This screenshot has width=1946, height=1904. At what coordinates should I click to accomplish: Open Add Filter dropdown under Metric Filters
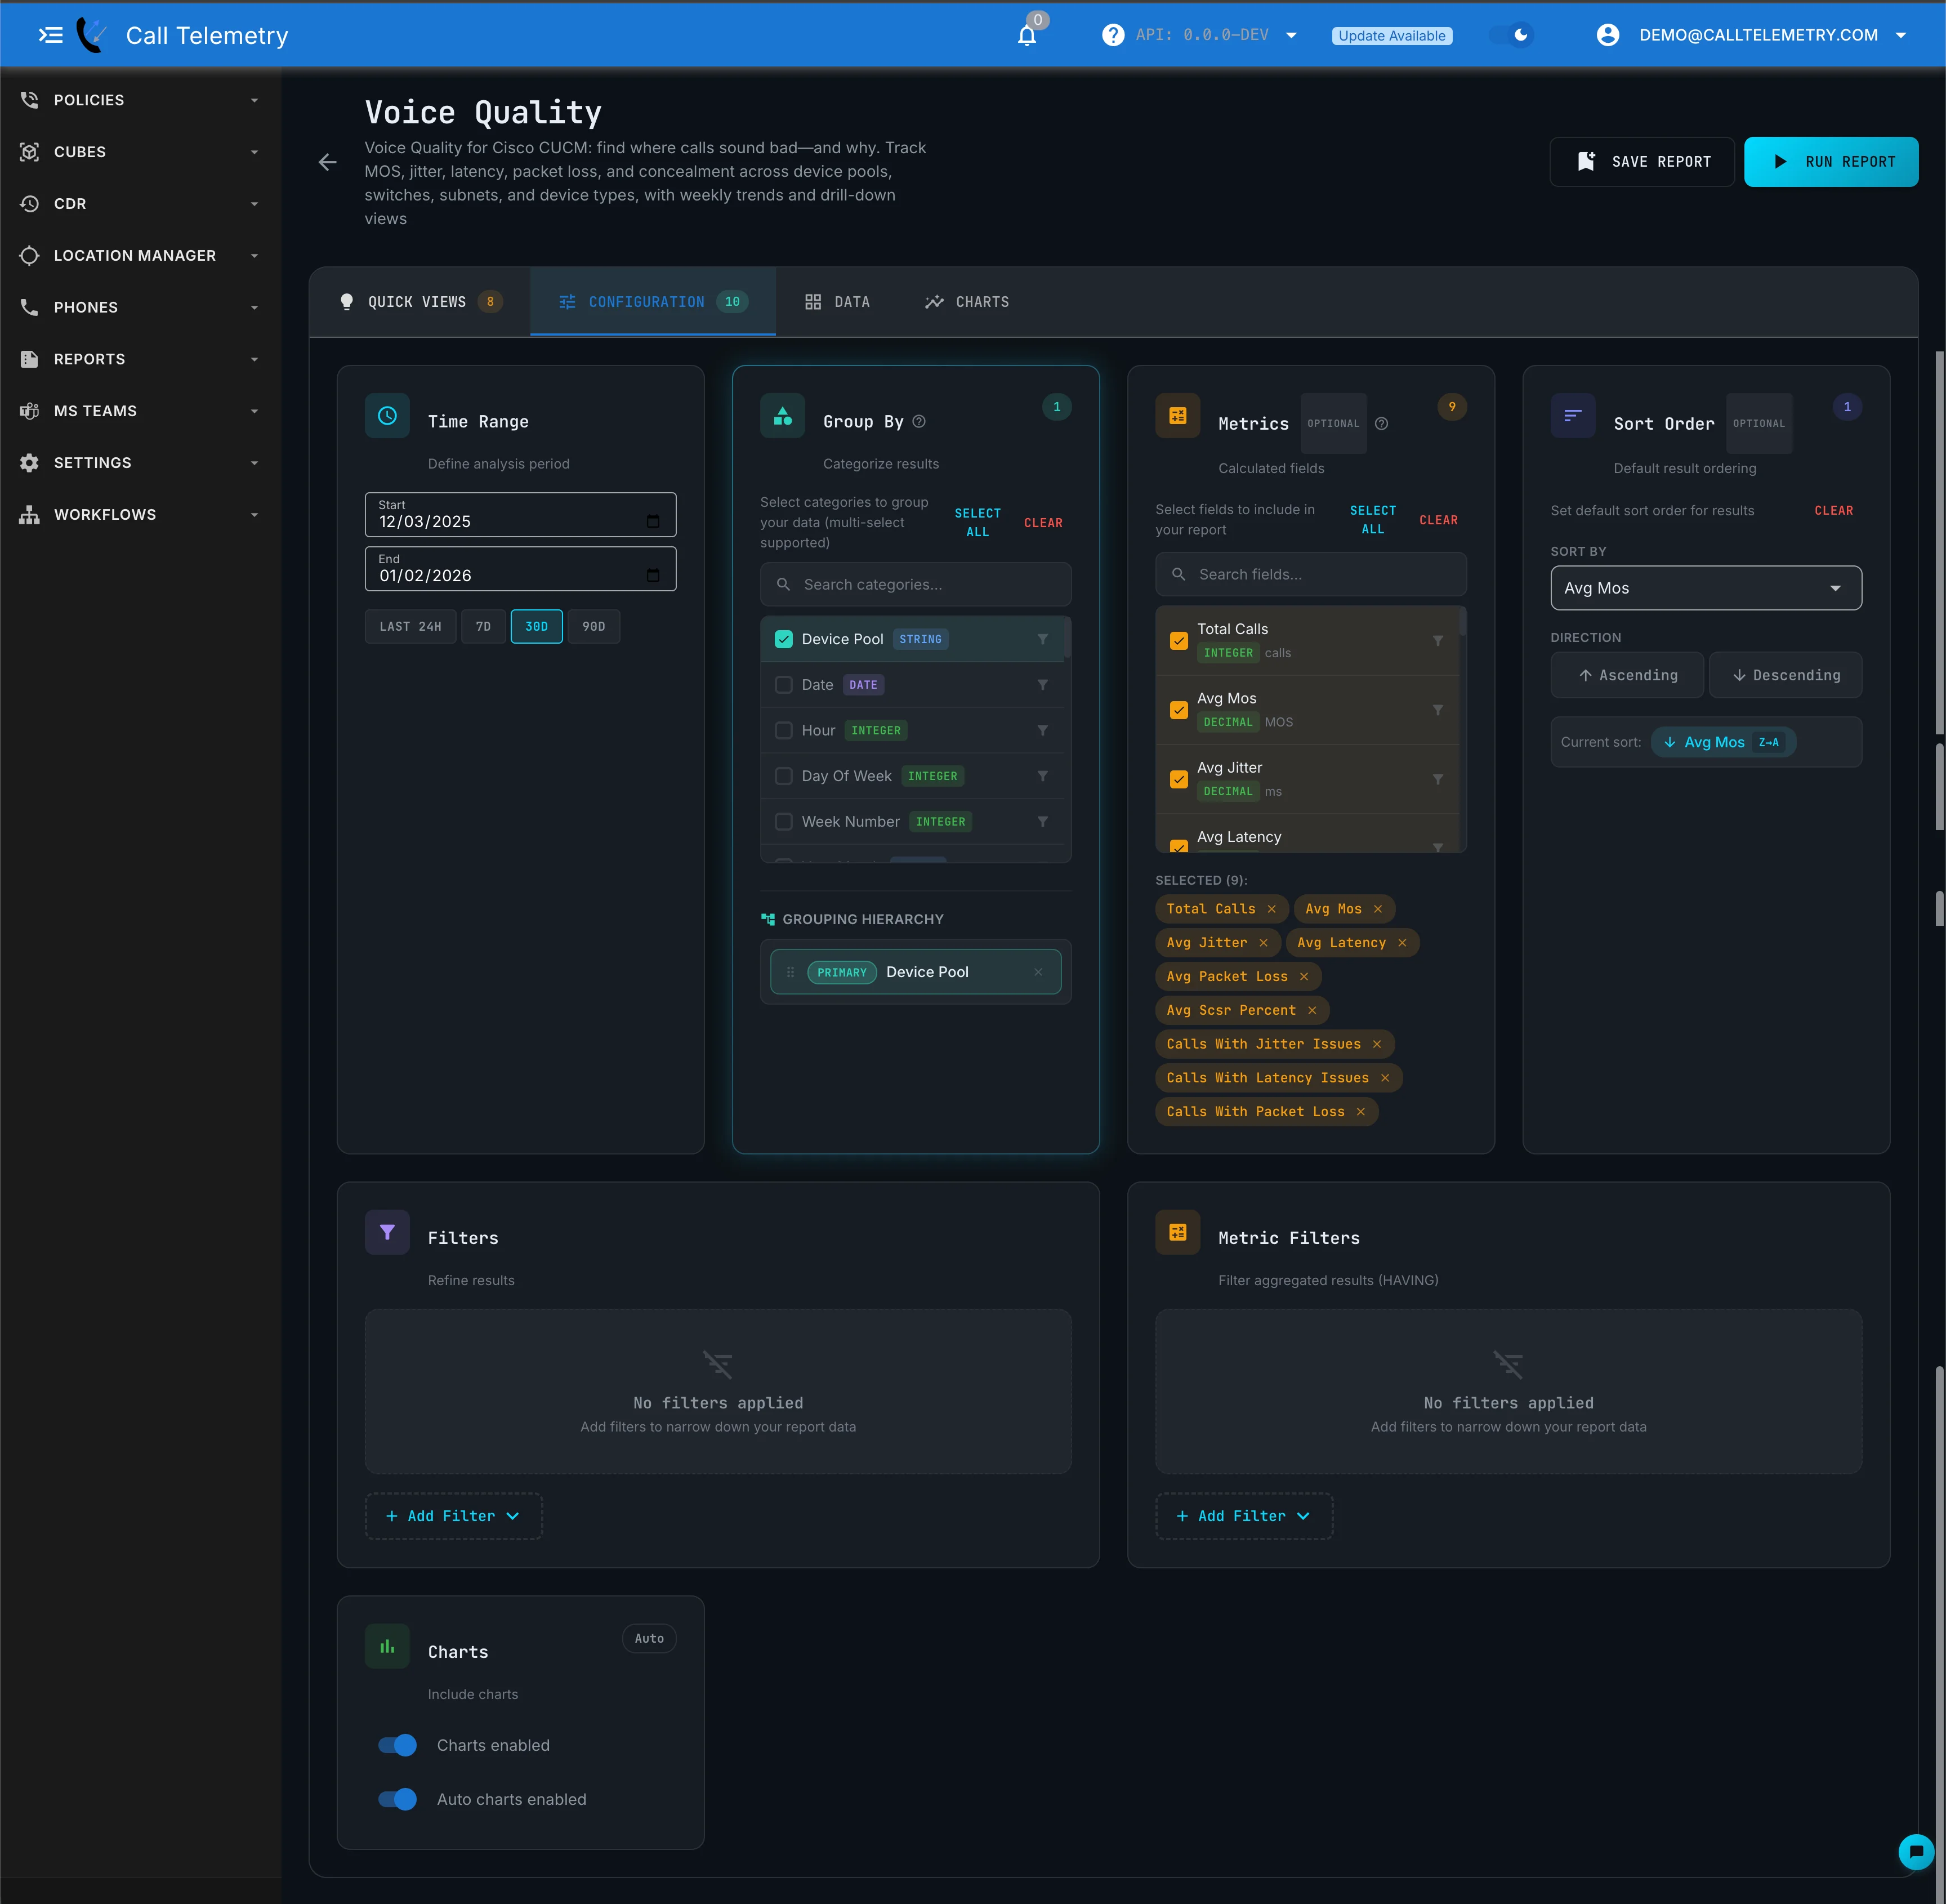[1244, 1516]
